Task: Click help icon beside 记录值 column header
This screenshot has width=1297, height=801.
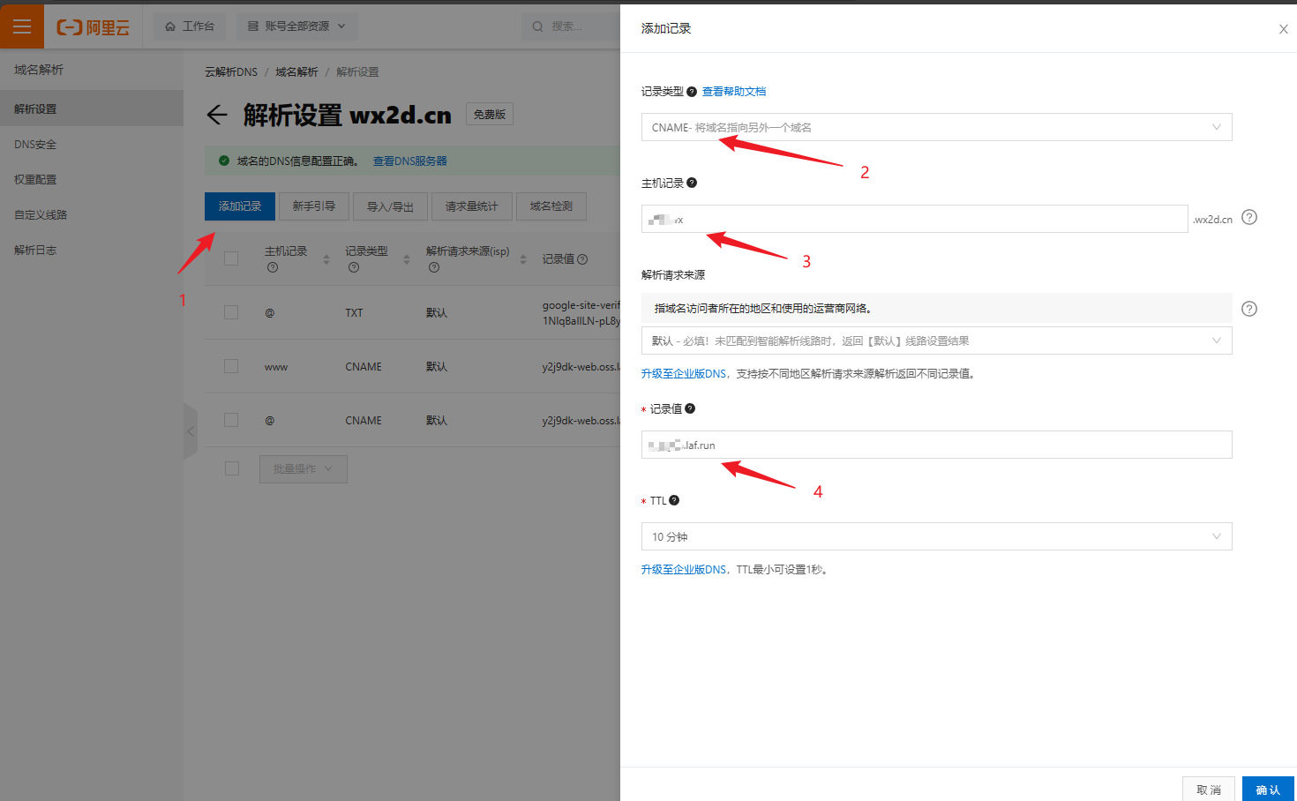Action: (x=582, y=259)
